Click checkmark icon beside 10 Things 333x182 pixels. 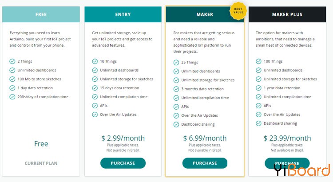(x=95, y=61)
